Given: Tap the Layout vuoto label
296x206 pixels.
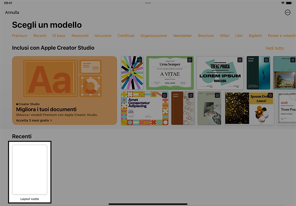Looking at the screenshot, I should point(30,199).
